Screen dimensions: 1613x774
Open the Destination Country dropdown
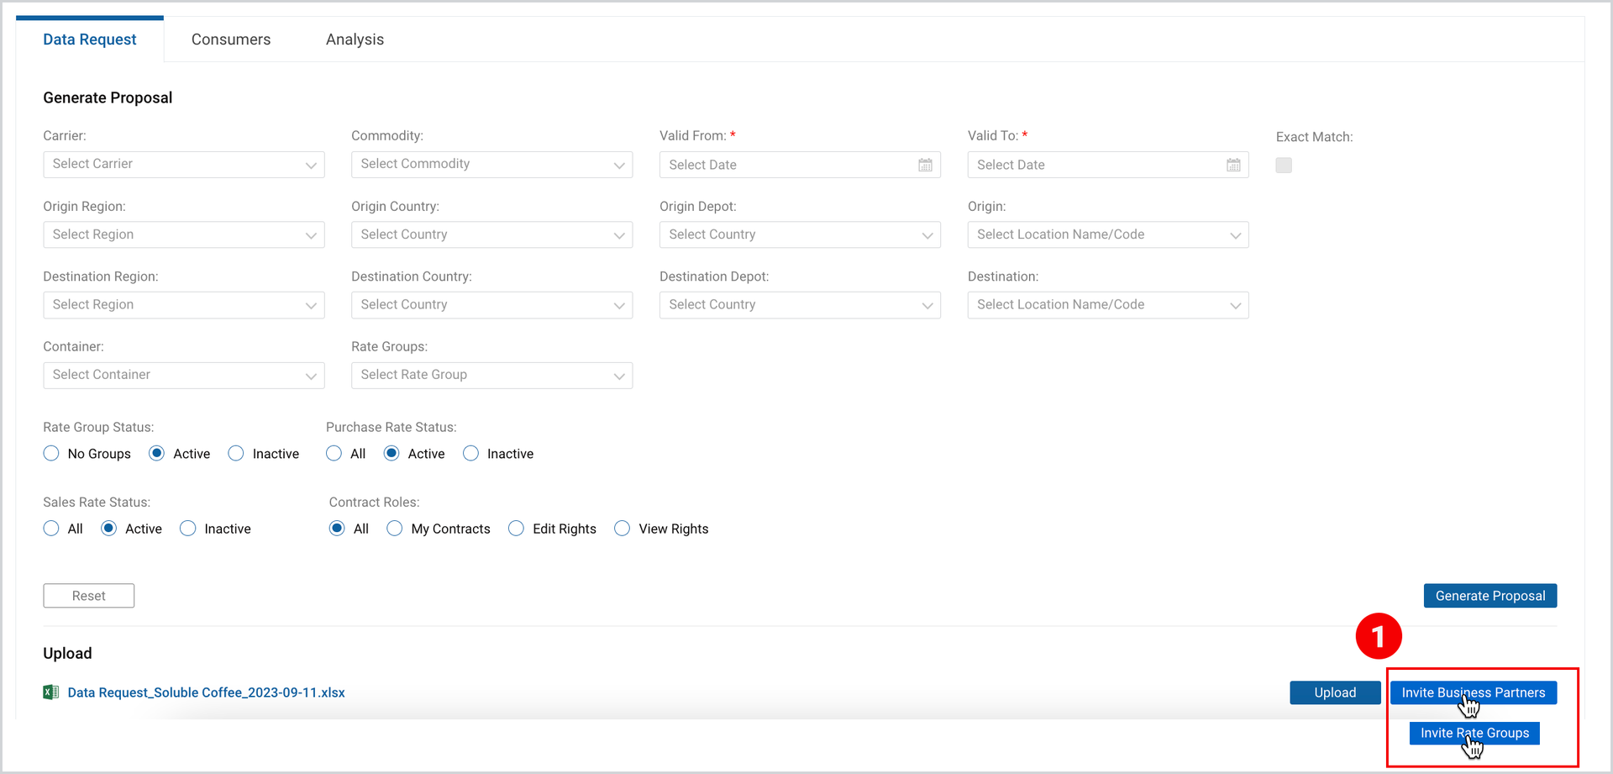491,305
